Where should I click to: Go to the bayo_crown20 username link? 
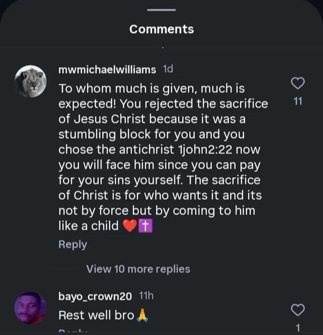(95, 296)
